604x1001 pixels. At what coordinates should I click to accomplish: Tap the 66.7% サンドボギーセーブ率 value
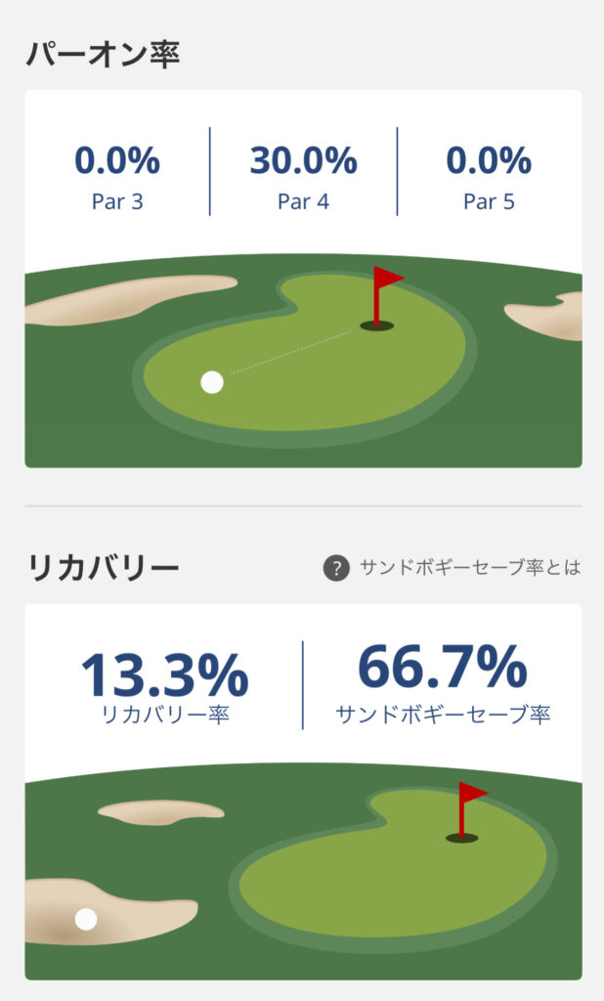point(442,667)
